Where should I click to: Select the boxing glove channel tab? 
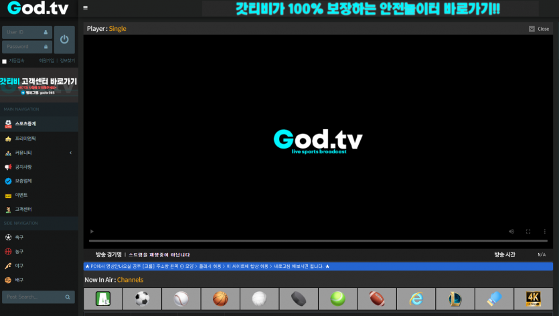pos(494,299)
